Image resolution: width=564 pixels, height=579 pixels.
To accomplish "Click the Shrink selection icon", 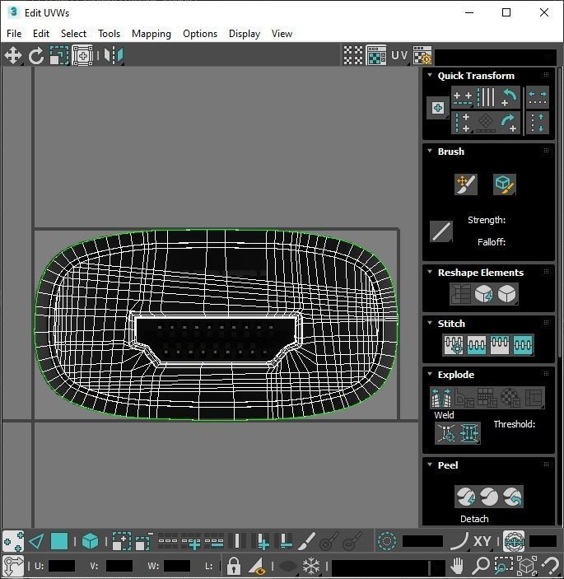I will click(144, 541).
